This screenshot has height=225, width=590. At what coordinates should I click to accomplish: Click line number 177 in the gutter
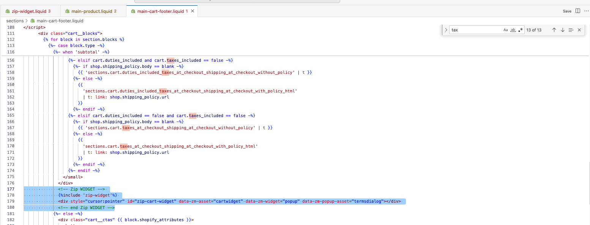[x=11, y=189]
